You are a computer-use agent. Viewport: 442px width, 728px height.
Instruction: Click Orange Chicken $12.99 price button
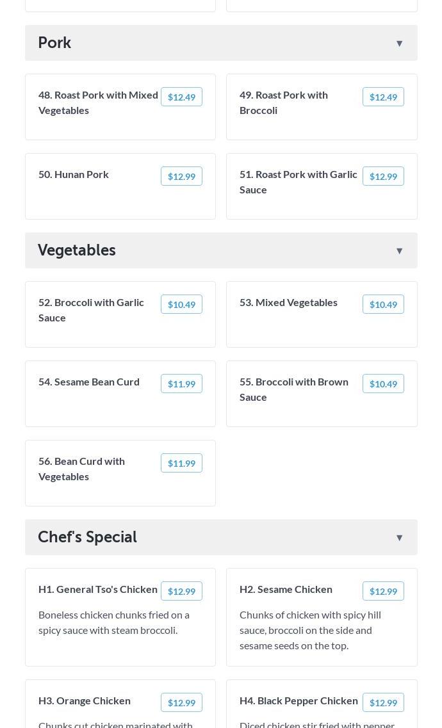tap(181, 703)
